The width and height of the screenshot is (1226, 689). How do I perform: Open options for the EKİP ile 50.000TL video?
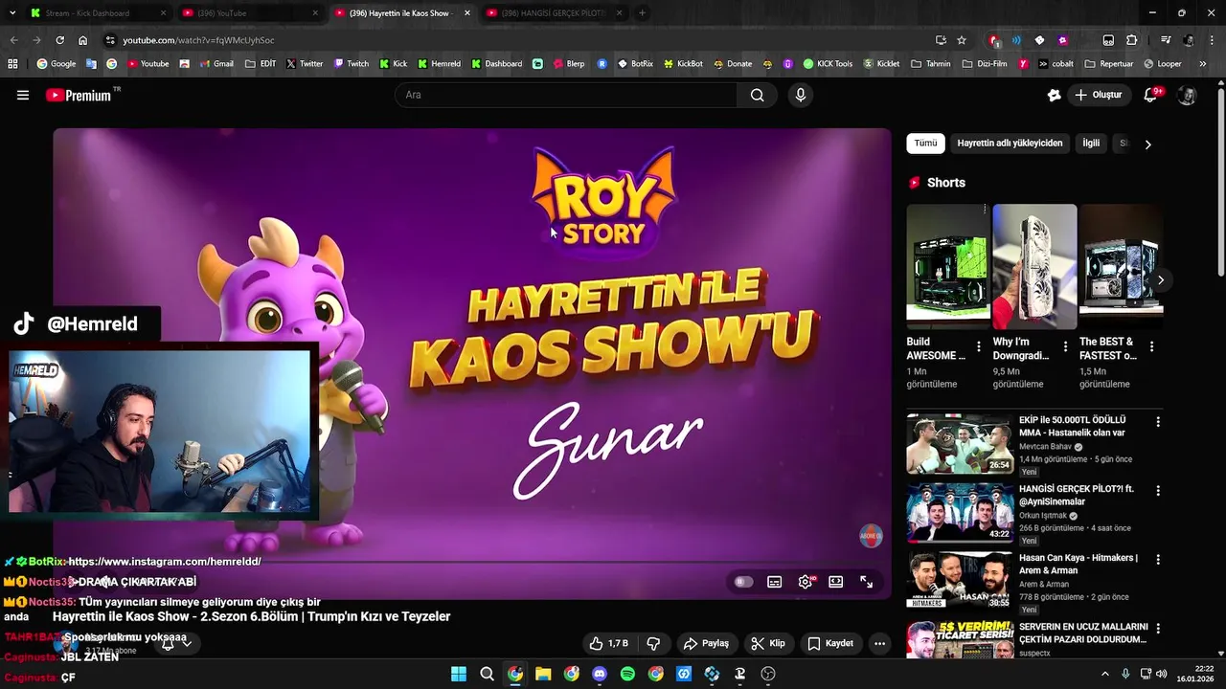click(1158, 421)
